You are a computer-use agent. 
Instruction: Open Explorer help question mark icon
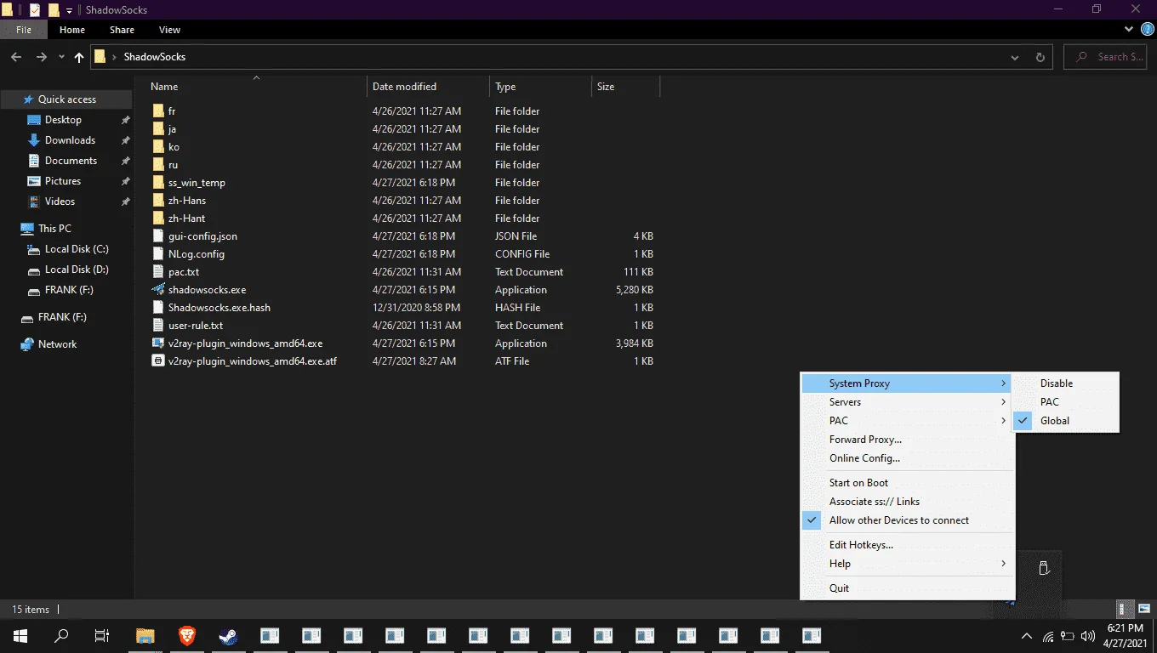(1147, 29)
